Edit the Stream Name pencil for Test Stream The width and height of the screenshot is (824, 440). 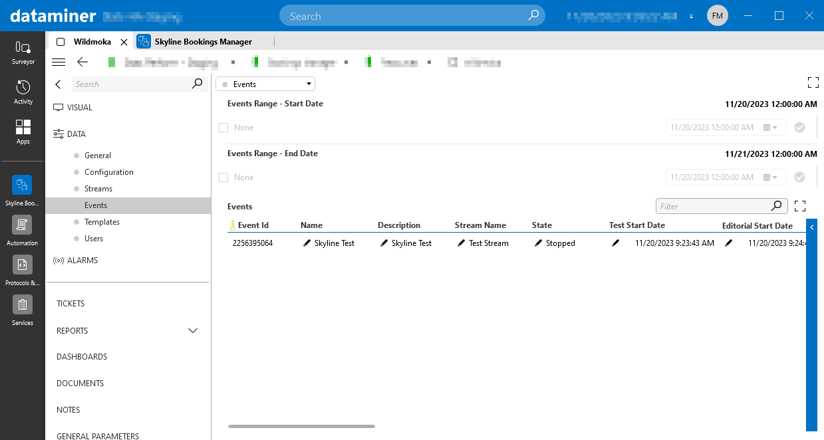[461, 243]
